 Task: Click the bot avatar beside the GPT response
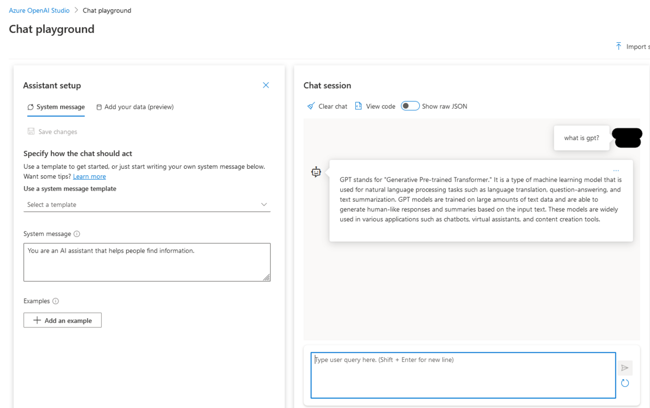point(316,172)
